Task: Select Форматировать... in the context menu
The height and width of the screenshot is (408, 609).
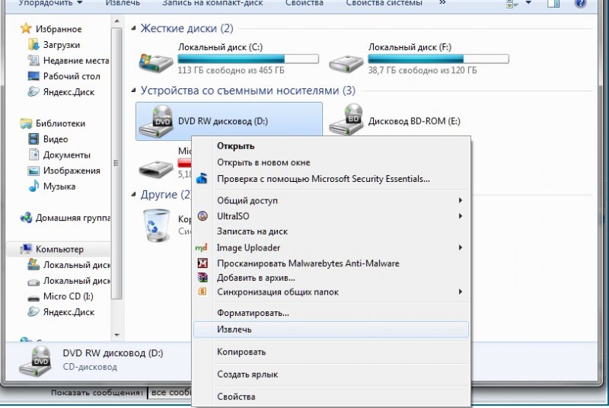Action: coord(253,313)
